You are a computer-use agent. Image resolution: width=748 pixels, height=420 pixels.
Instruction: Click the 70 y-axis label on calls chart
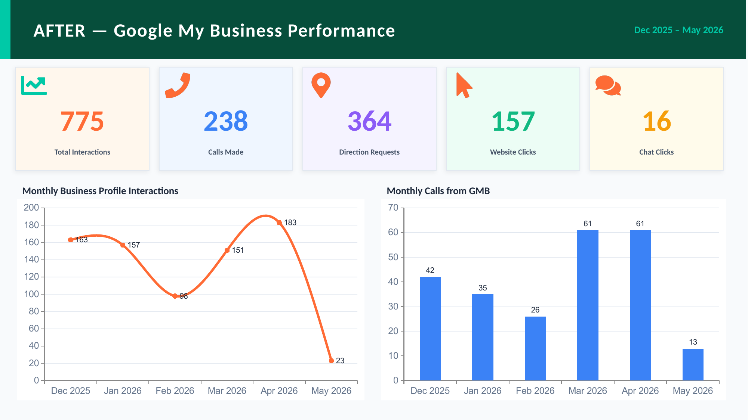point(393,208)
